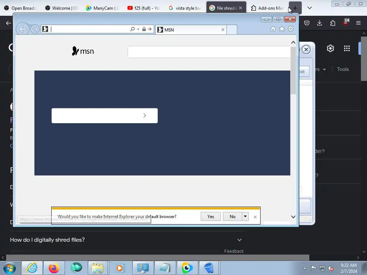Image resolution: width=367 pixels, height=275 pixels.
Task: Open Internet Explorer Tools gear
Action: 291,29
